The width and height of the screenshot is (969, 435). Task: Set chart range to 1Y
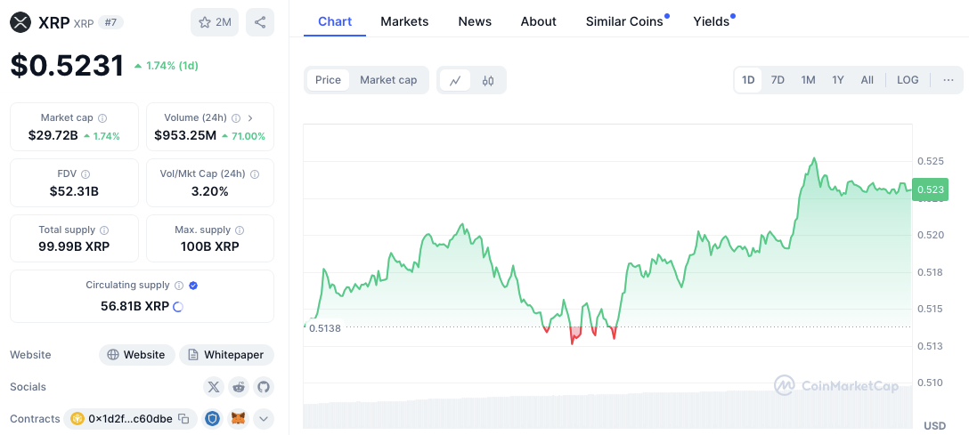click(838, 80)
